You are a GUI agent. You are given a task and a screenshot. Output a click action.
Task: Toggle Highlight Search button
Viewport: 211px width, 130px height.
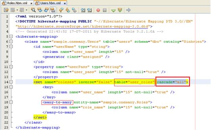pos(53,10)
